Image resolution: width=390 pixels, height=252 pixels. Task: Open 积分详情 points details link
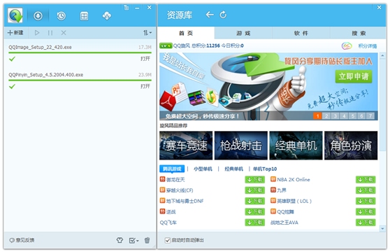pyautogui.click(x=368, y=45)
